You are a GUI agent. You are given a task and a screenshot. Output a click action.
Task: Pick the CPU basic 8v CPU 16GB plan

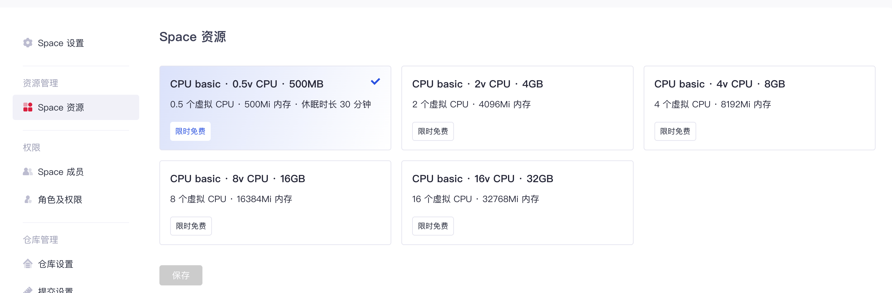(275, 202)
